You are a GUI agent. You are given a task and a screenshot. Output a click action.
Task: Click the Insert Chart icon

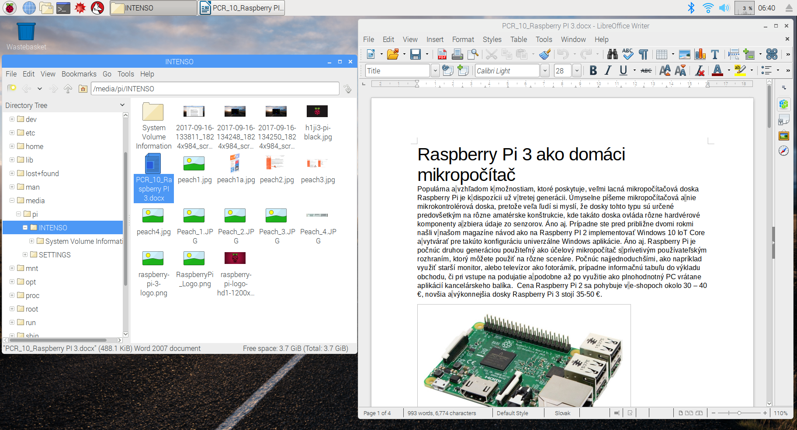click(700, 54)
